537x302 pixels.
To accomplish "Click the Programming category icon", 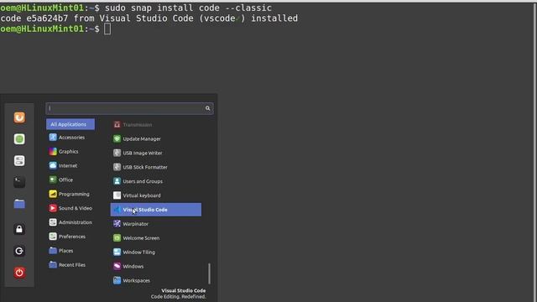I will click(53, 194).
